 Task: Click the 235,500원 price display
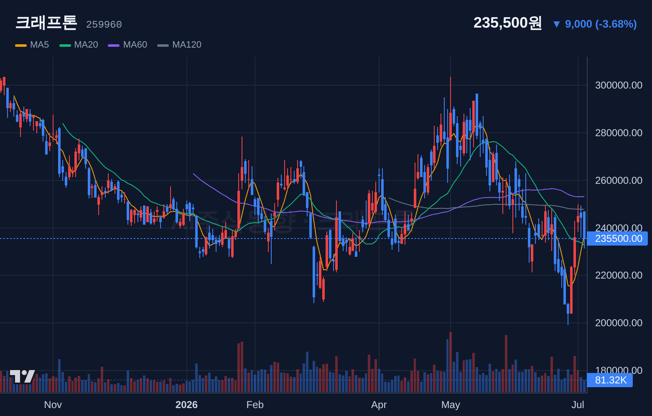pyautogui.click(x=507, y=23)
